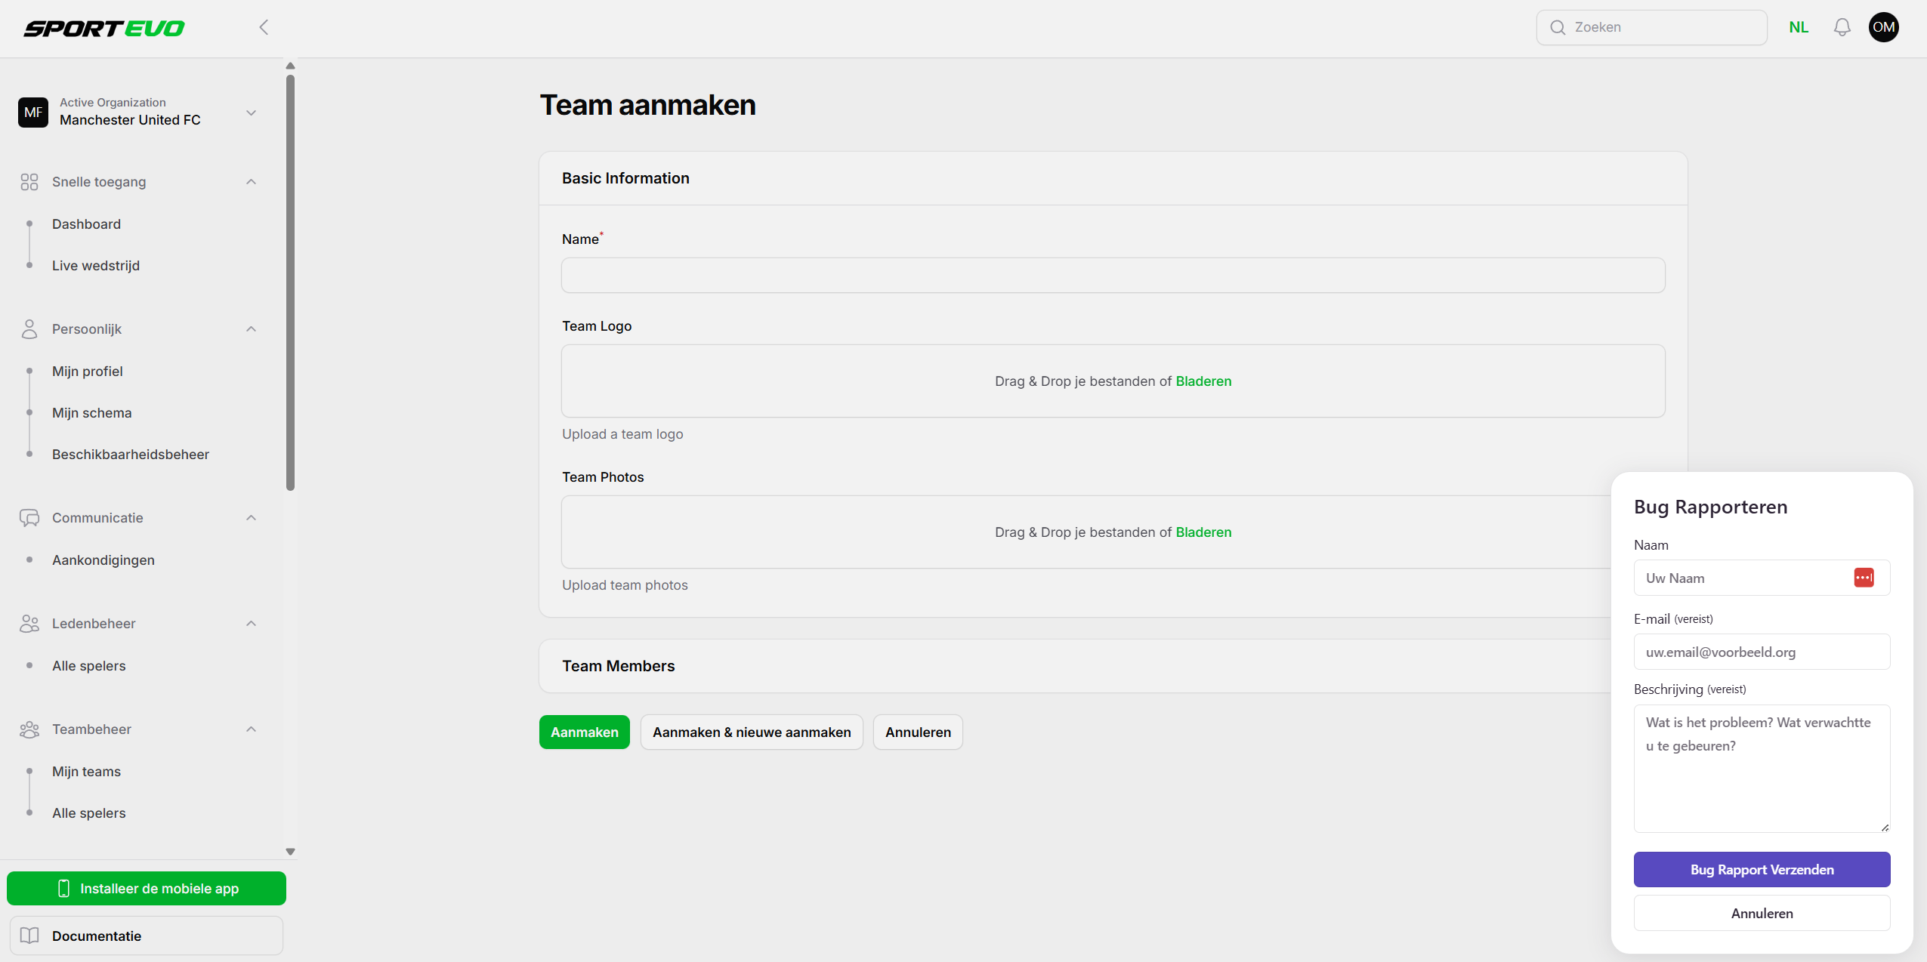Click Bug Rapport Verzenden button
This screenshot has height=962, width=1927.
click(x=1762, y=870)
